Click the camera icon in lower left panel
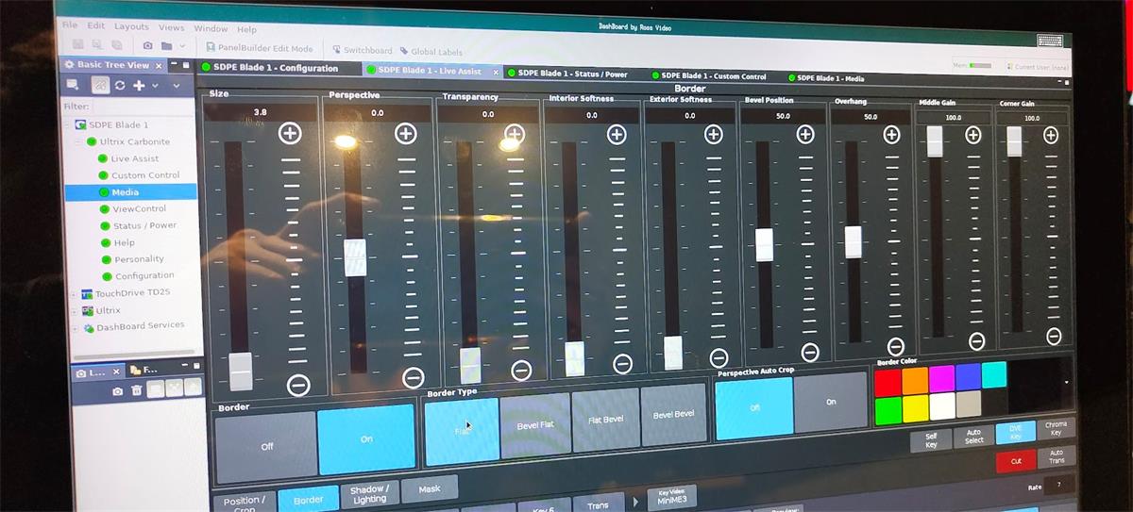Image resolution: width=1133 pixels, height=512 pixels. [x=118, y=390]
